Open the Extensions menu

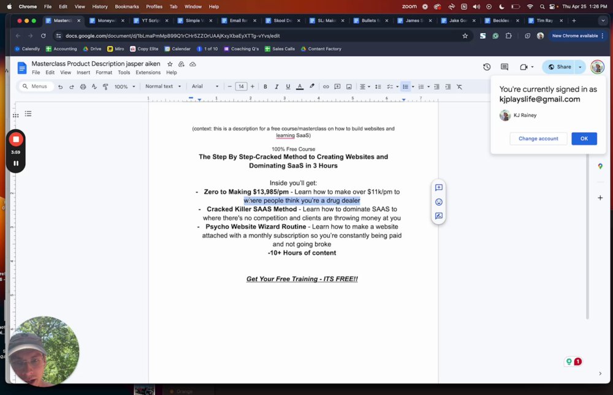(148, 72)
